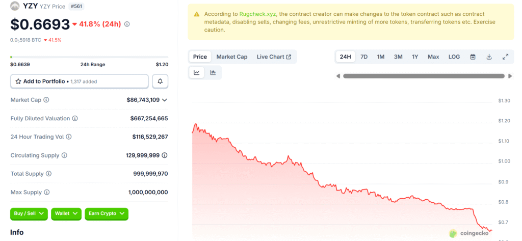This screenshot has height=241, width=522.
Task: Expand the Market Cap value chevron
Action: [x=165, y=100]
